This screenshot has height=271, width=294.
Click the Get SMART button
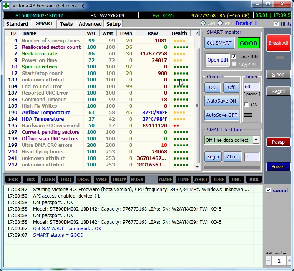point(219,43)
